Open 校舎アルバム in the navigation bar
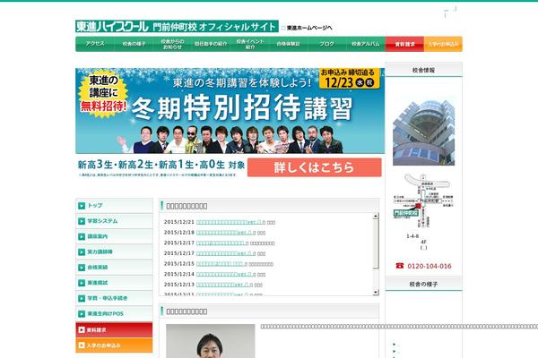Screen dimensions: 538x358 (366, 44)
